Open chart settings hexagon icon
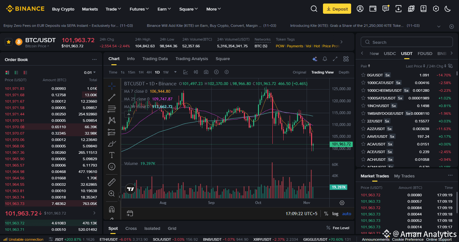The width and height of the screenshot is (459, 242). click(227, 72)
